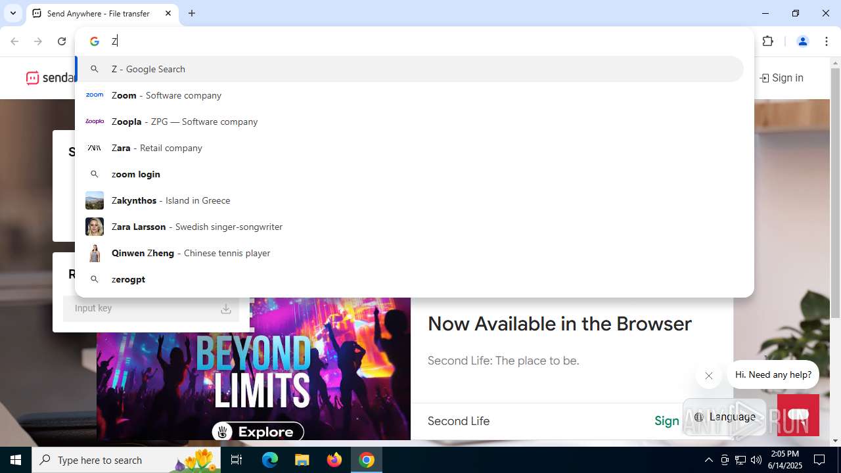Choose Zoopla suggestion in dropdown

point(409,122)
